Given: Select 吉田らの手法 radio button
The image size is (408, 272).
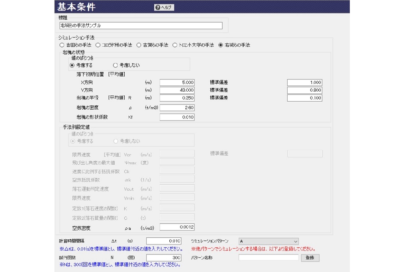Looking at the screenshot, I should point(75,45).
